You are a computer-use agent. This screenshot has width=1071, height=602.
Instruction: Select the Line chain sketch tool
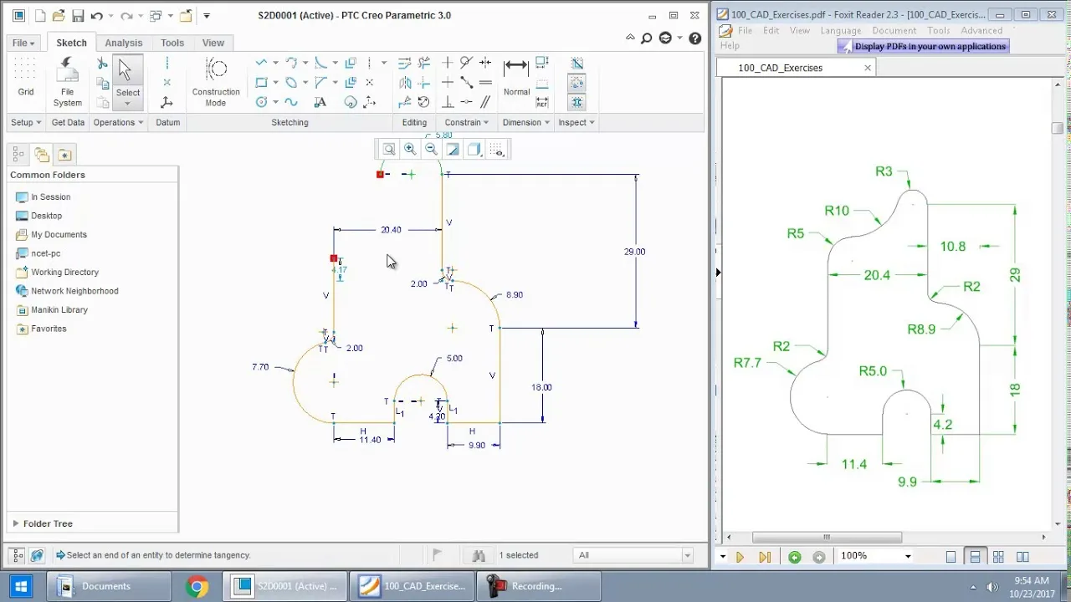[261, 63]
